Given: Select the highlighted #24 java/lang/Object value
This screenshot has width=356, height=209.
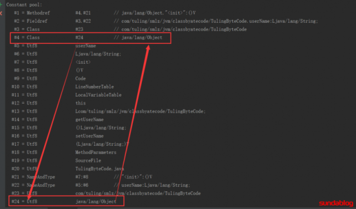Looking at the screenshot, I should point(96,202).
